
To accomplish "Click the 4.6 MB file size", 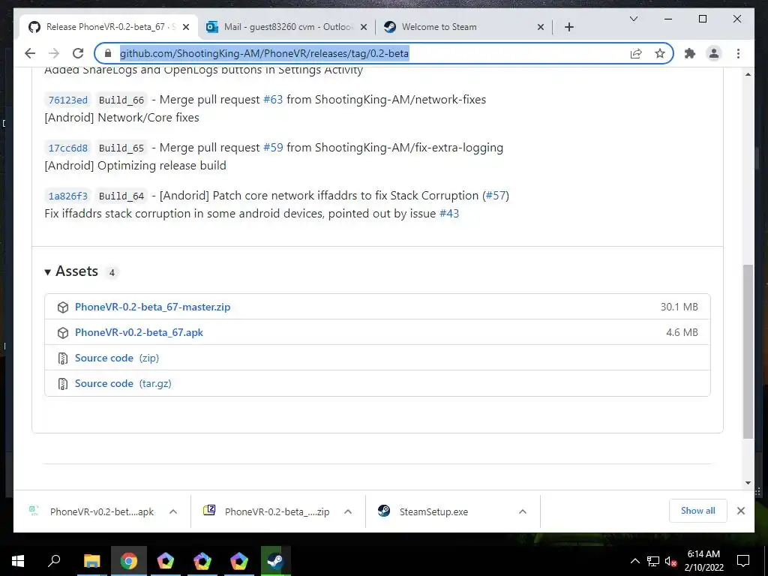I will click(x=682, y=332).
